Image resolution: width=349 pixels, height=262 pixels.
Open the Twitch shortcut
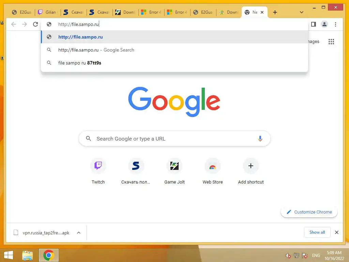[x=98, y=171]
